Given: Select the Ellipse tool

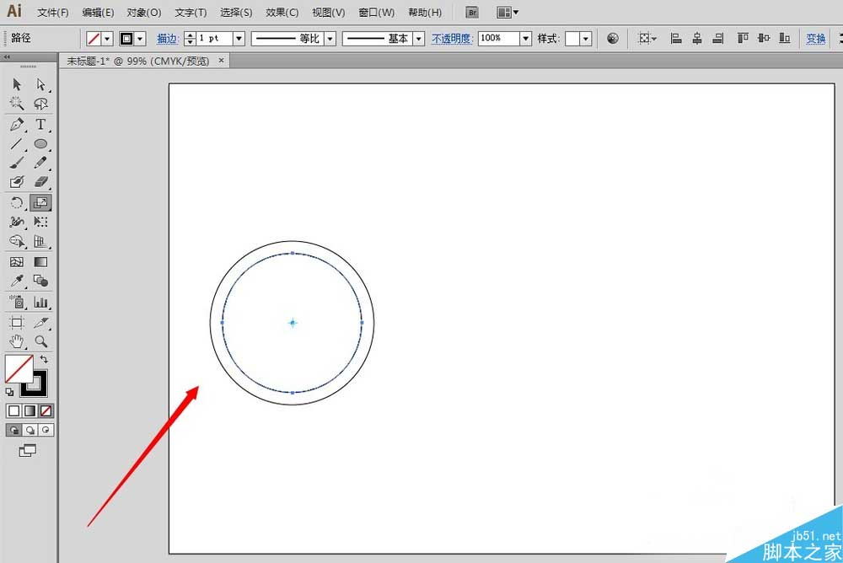Looking at the screenshot, I should click(40, 144).
